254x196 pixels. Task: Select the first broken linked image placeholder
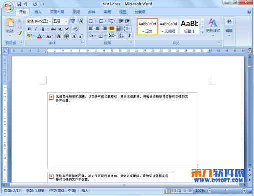tap(122, 130)
